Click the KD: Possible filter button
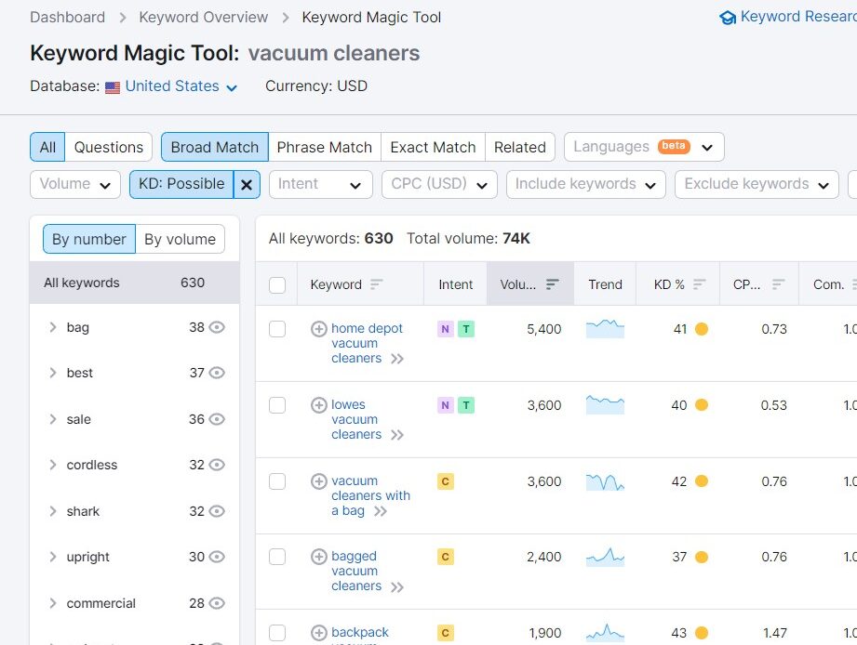 [x=181, y=184]
